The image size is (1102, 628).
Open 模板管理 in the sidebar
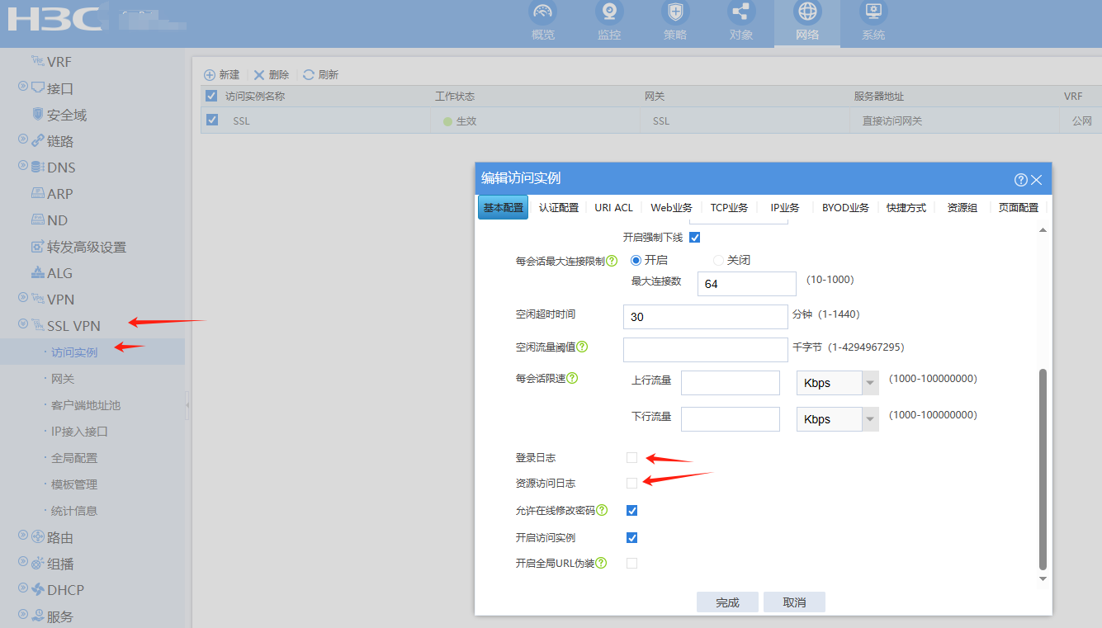(74, 484)
